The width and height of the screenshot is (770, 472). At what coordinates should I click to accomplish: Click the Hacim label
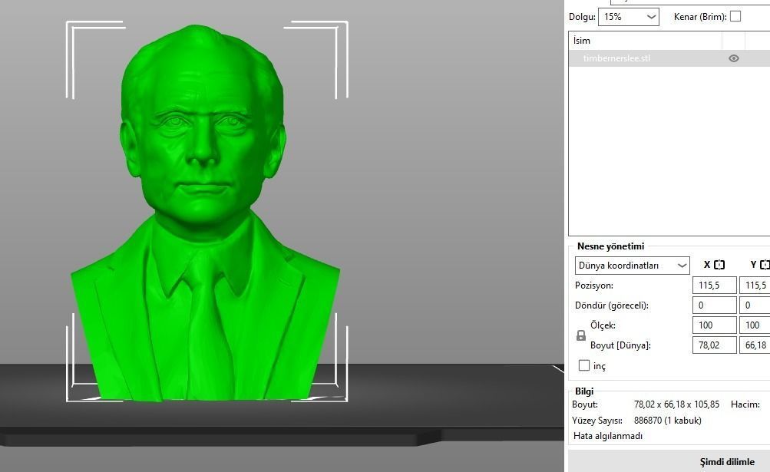pos(745,404)
